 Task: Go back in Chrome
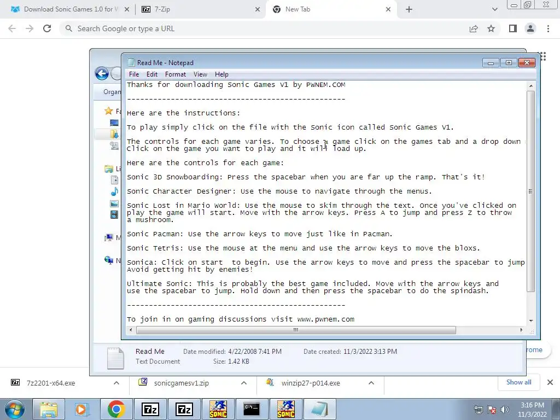(12, 28)
